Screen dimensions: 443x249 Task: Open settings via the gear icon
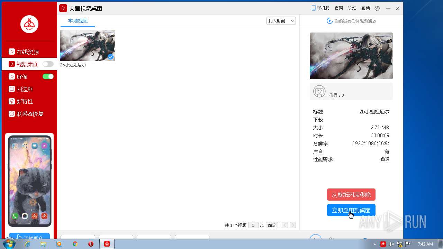(x=377, y=8)
